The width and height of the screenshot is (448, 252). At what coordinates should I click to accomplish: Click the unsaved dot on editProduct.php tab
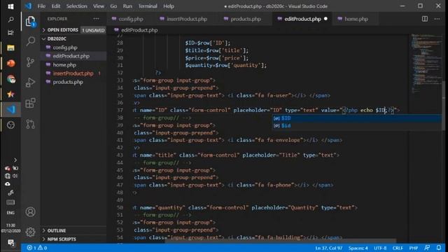[x=325, y=19]
